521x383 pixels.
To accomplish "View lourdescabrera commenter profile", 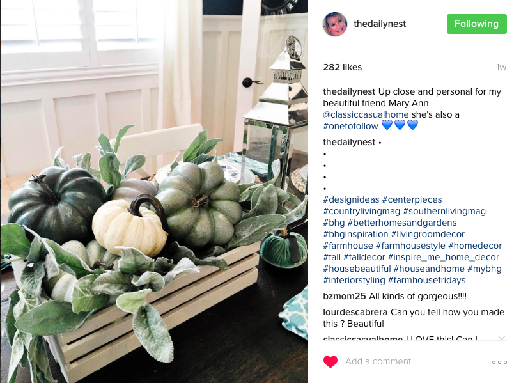I will click(x=355, y=312).
